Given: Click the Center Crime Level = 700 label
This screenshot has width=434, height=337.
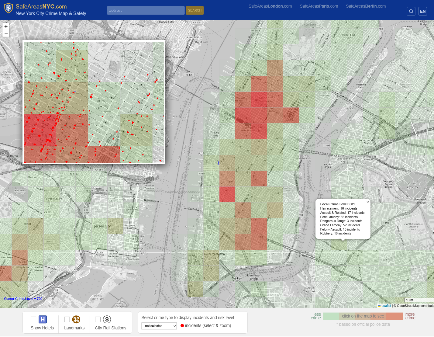Looking at the screenshot, I should pos(23,299).
